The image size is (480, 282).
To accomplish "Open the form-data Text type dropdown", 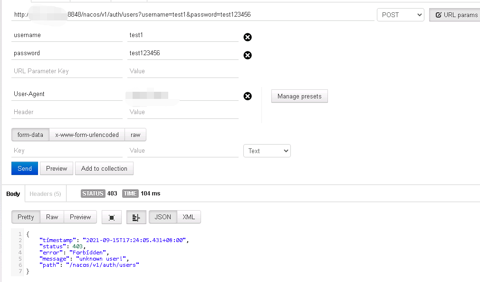I will (267, 151).
